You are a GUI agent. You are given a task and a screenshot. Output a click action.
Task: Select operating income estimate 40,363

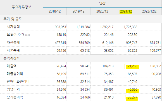click(x=156, y=90)
